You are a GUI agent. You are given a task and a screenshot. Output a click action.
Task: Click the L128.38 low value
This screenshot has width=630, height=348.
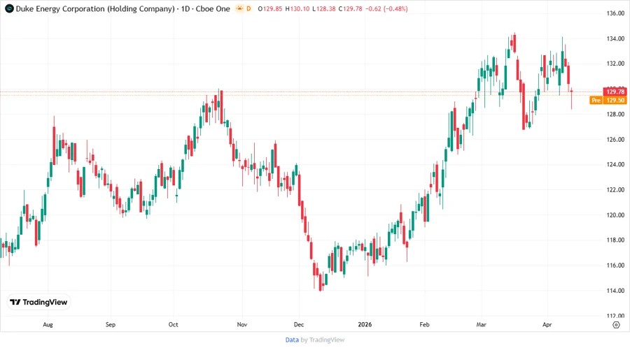[x=323, y=8]
